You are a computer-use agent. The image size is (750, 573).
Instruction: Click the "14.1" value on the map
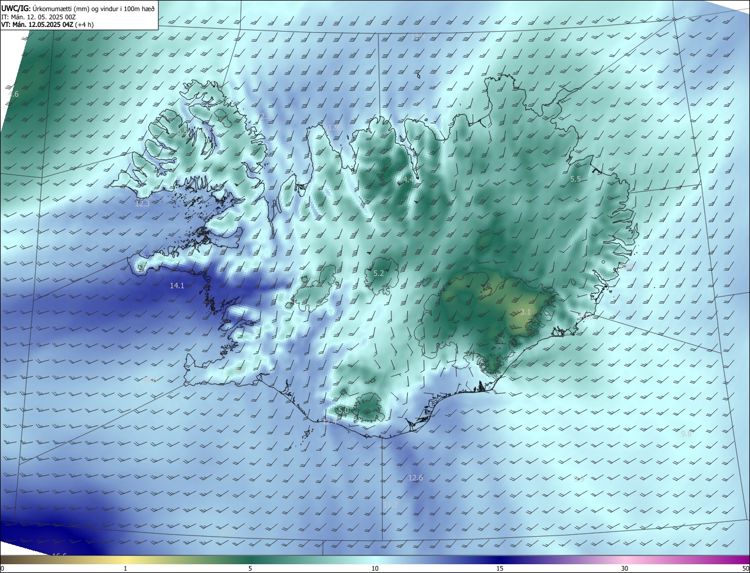177,286
